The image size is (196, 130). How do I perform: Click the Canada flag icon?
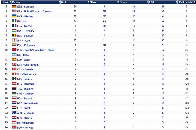pyautogui.click(x=14, y=69)
